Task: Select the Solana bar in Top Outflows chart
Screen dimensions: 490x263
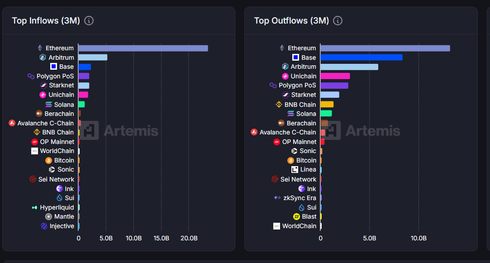Action: 326,114
